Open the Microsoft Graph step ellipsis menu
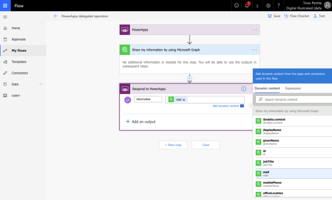 point(254,50)
